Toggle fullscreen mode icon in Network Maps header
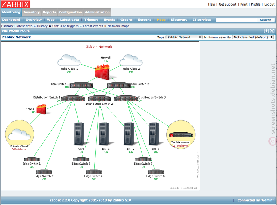 [272, 31]
